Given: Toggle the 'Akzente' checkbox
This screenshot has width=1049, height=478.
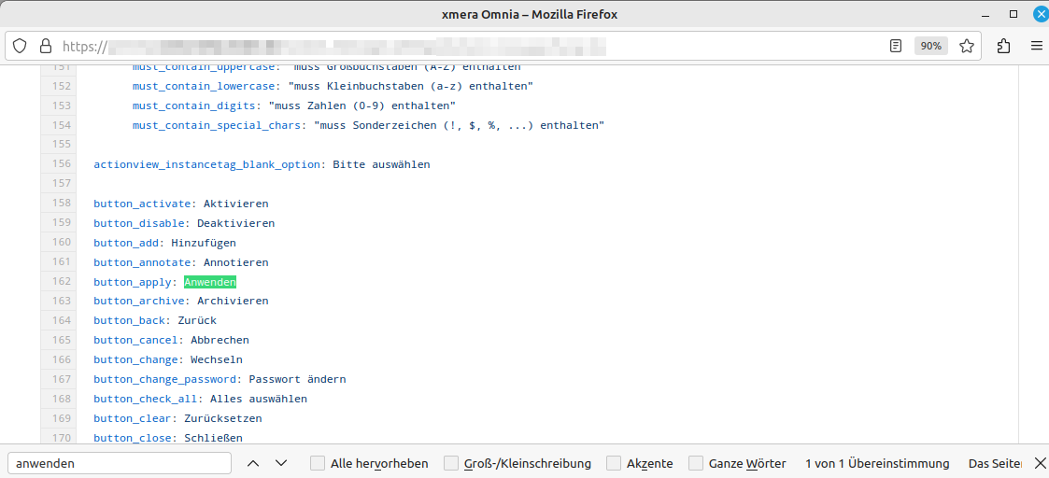Looking at the screenshot, I should pos(614,463).
